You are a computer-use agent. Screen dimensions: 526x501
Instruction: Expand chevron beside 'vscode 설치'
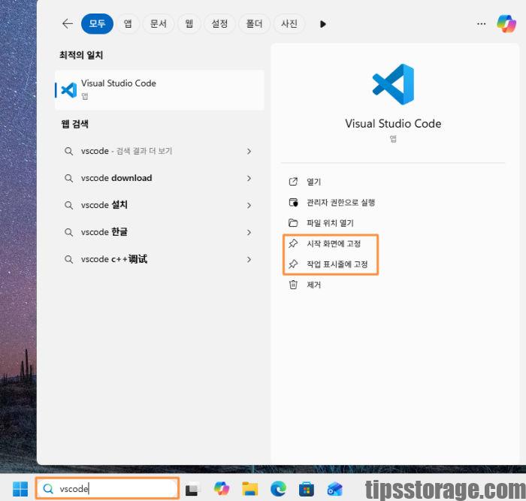point(249,205)
